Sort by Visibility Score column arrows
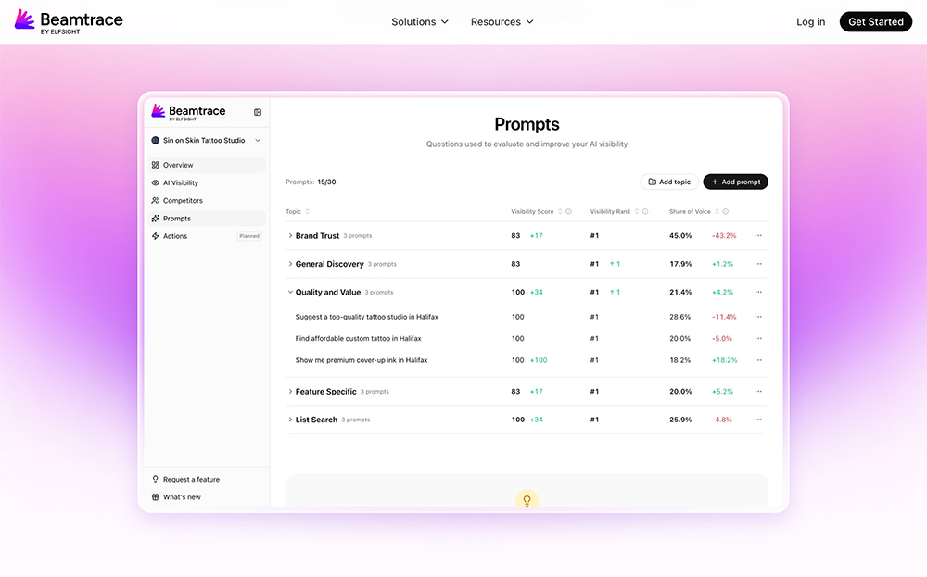The height and width of the screenshot is (577, 927). 560,211
